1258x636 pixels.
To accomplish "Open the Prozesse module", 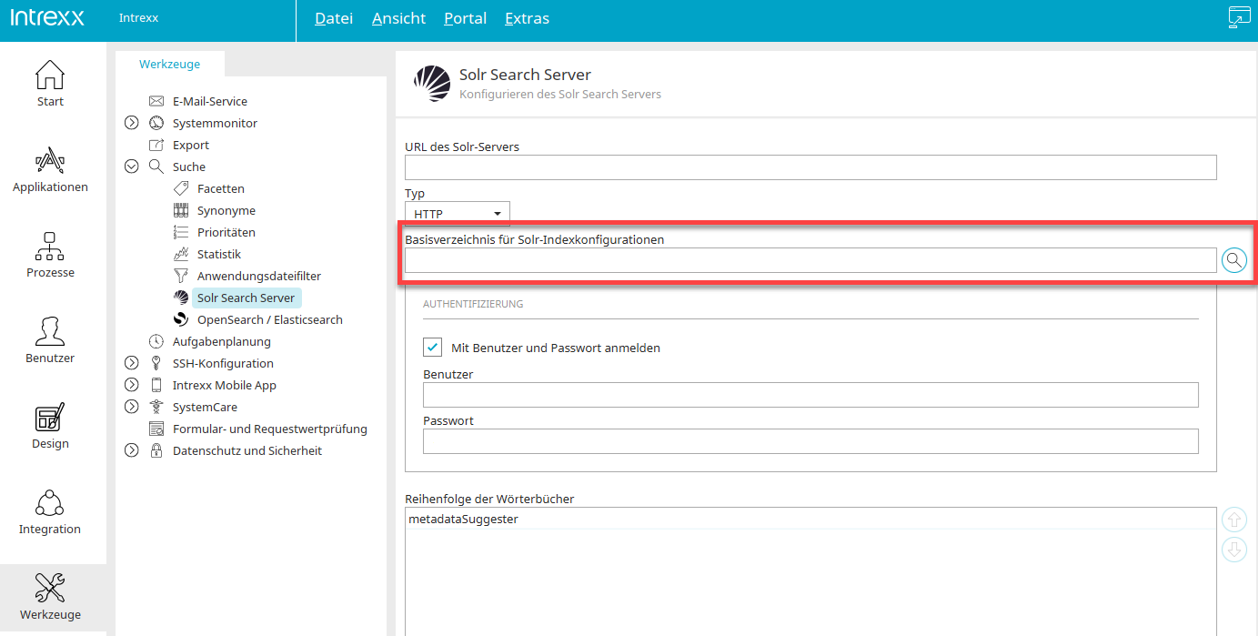I will tap(50, 256).
